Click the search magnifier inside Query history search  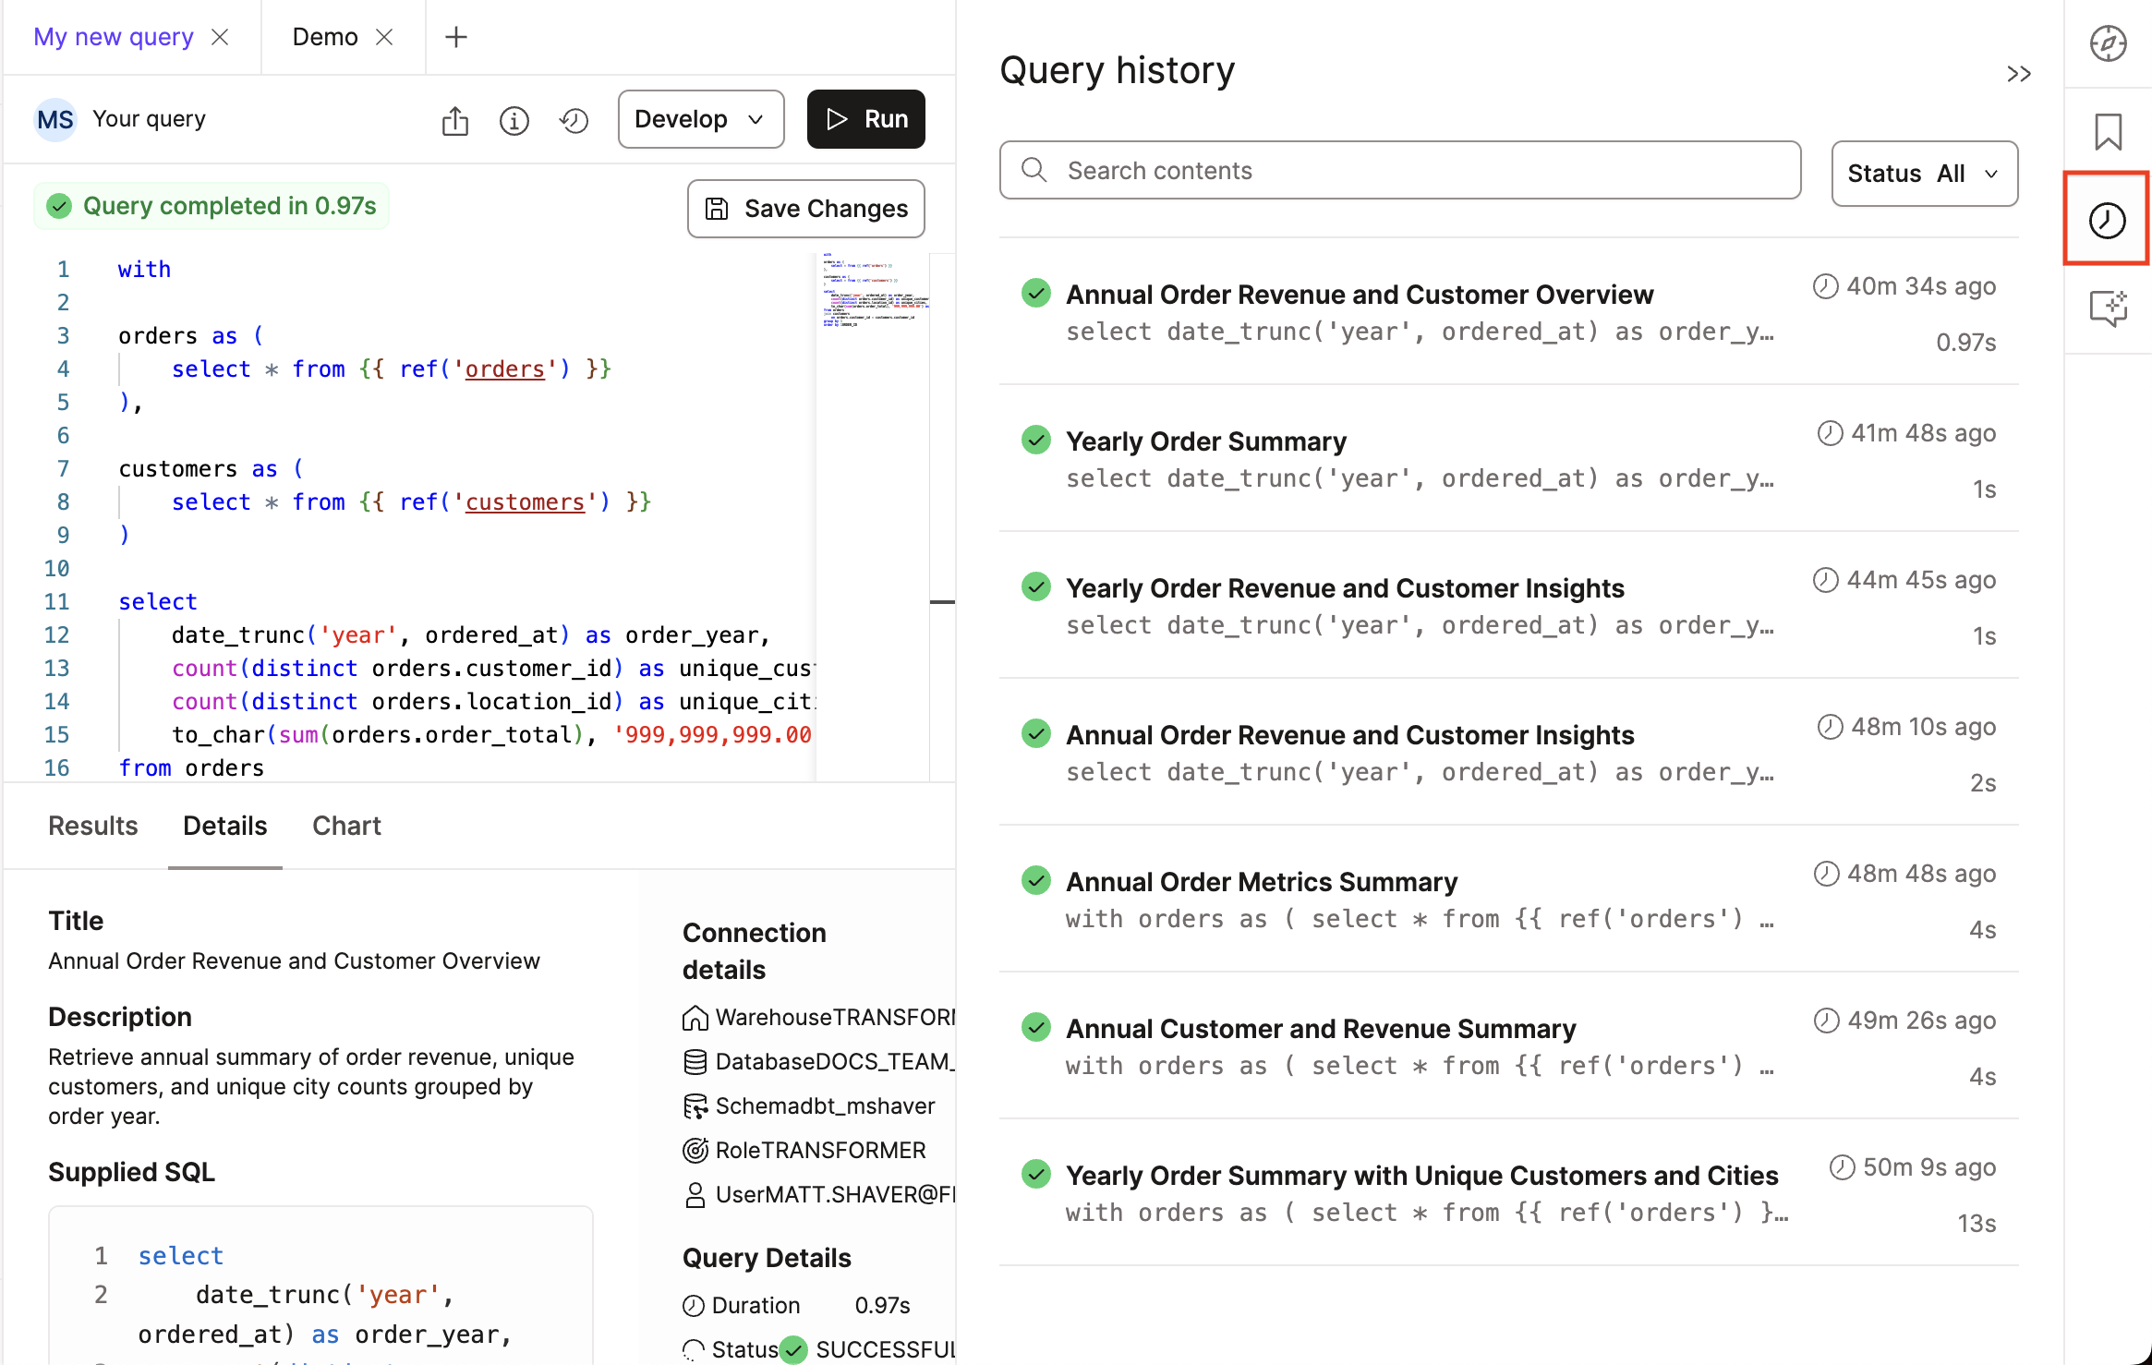[1034, 170]
